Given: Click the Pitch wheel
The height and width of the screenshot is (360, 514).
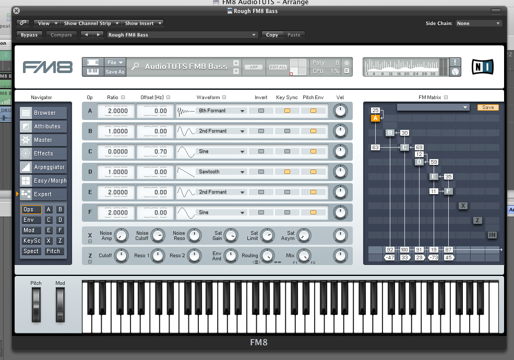Looking at the screenshot, I should tap(35, 305).
